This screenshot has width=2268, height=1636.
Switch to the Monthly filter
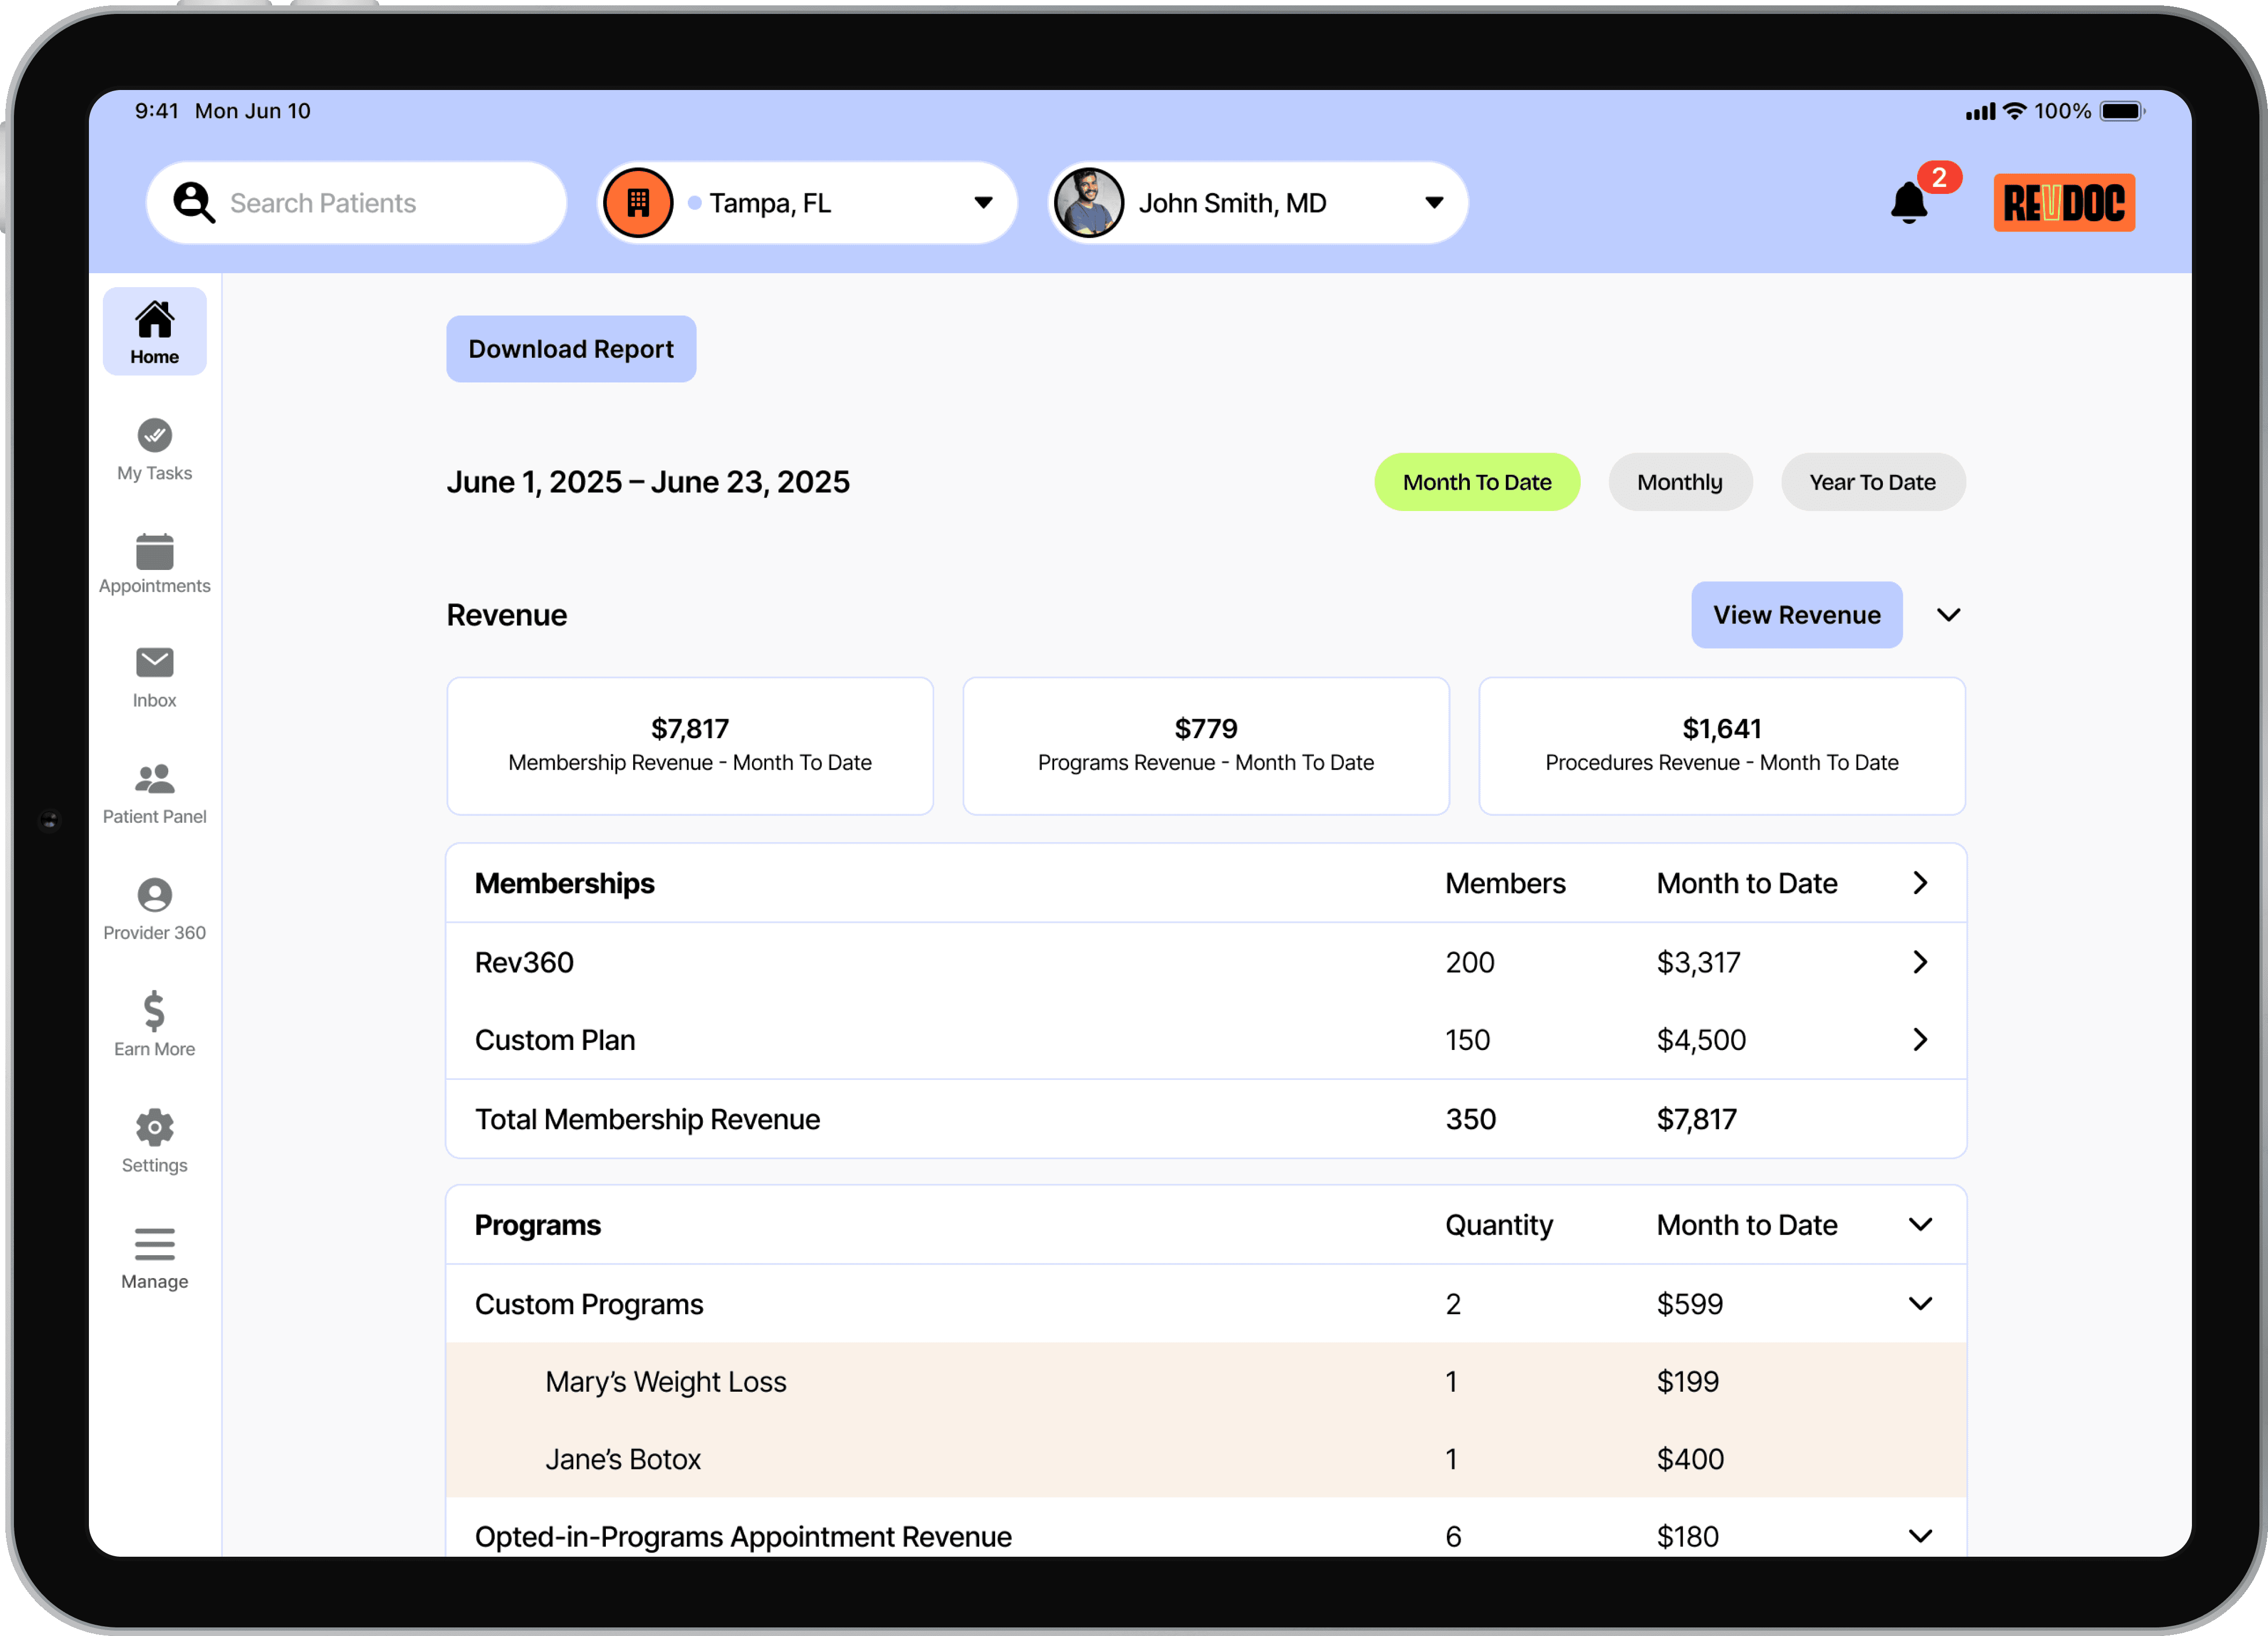[x=1679, y=482]
